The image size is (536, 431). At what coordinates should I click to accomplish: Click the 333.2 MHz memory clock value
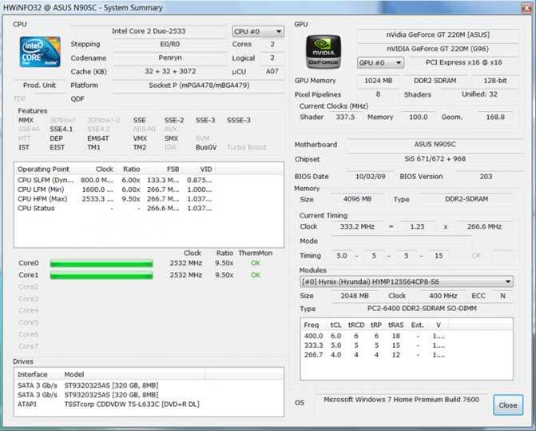coord(357,226)
